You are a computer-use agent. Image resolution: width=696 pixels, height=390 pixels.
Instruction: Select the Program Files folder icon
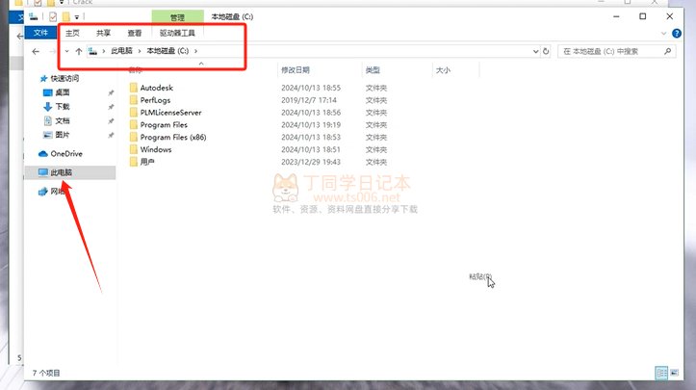pyautogui.click(x=133, y=125)
